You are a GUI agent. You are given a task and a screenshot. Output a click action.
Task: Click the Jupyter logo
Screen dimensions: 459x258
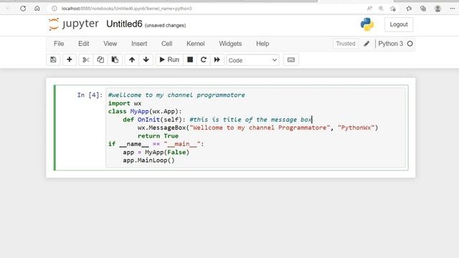[73, 24]
